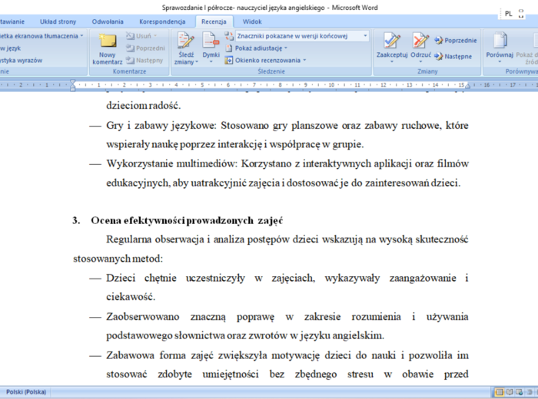
Task: Expand the Porównaj dropdown arrow
Action: (500, 62)
